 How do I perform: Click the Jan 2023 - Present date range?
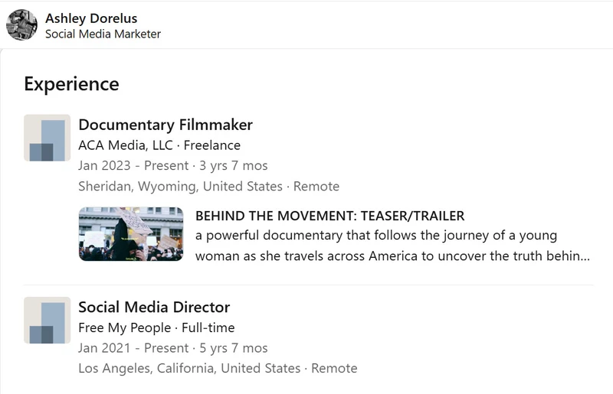pyautogui.click(x=133, y=165)
